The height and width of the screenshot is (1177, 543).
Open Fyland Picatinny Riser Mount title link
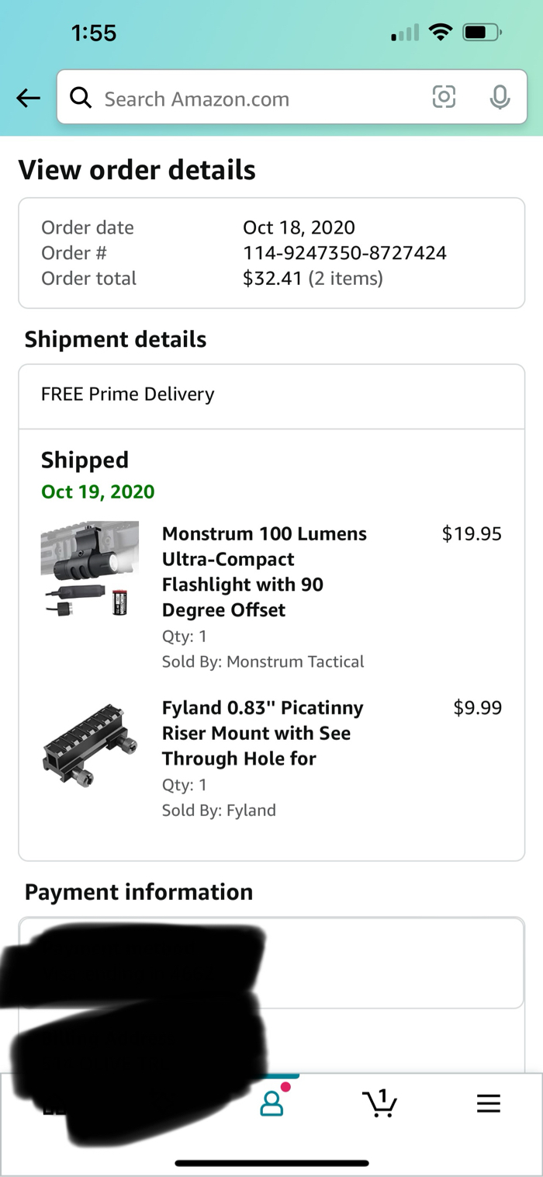[x=262, y=733]
